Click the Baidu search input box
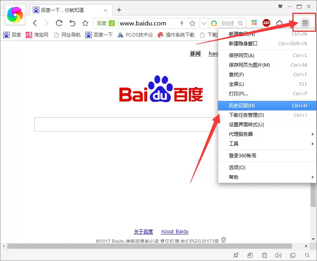 click(126, 124)
